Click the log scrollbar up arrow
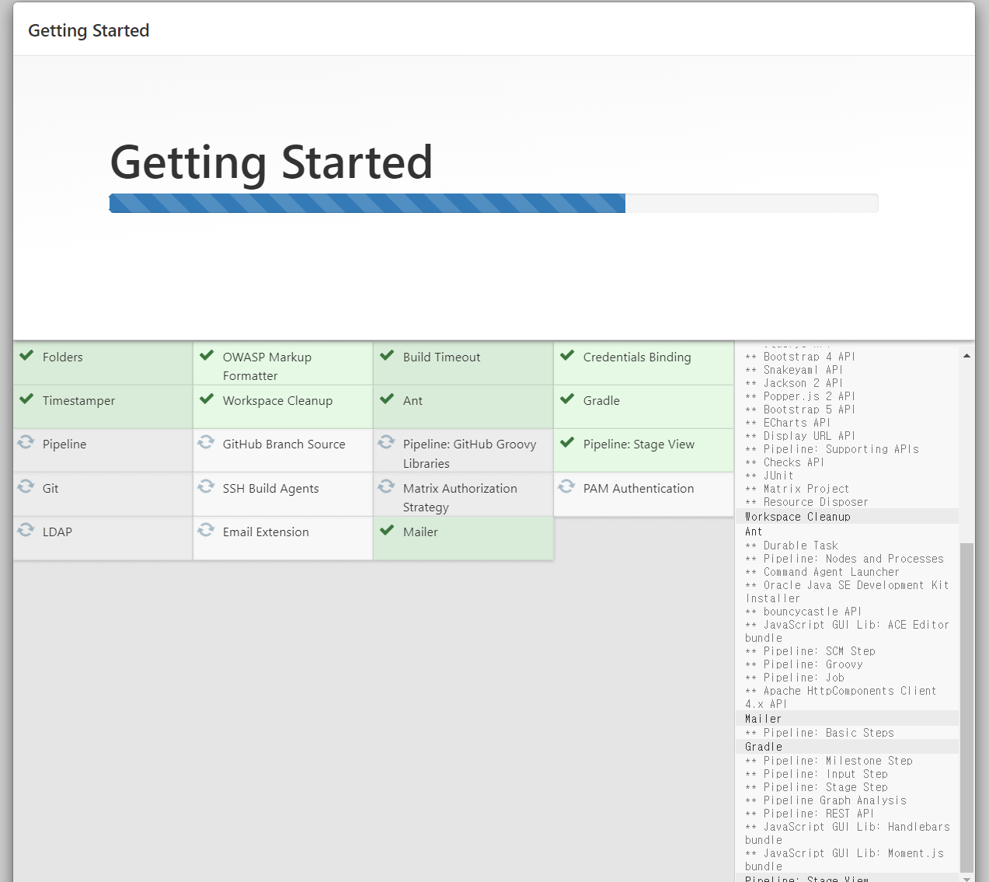This screenshot has height=882, width=989. pyautogui.click(x=966, y=356)
